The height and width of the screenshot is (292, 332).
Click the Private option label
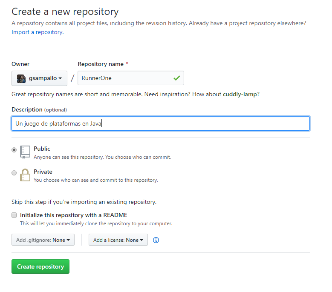point(43,172)
